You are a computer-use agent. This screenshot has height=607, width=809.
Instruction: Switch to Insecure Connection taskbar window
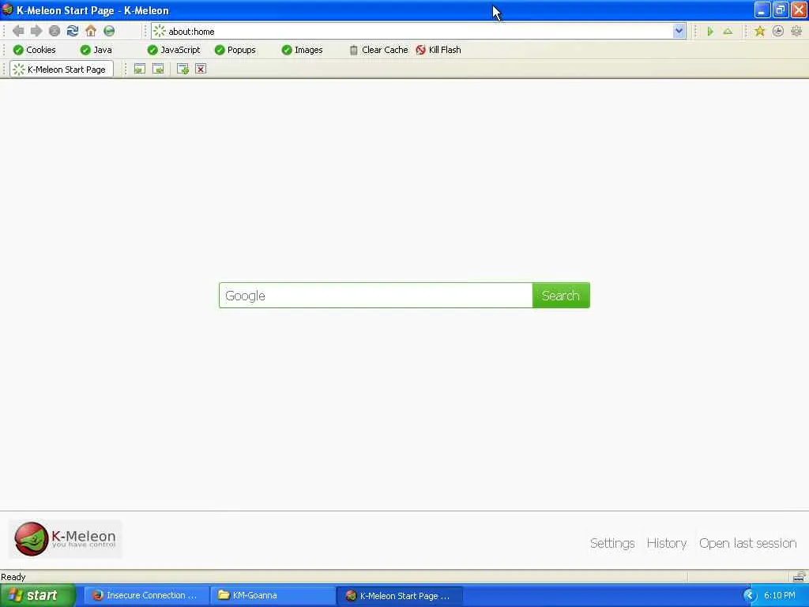pos(146,595)
